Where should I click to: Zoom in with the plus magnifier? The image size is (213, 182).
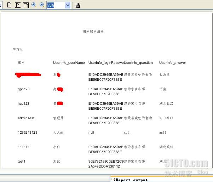pyautogui.click(x=34, y=5)
